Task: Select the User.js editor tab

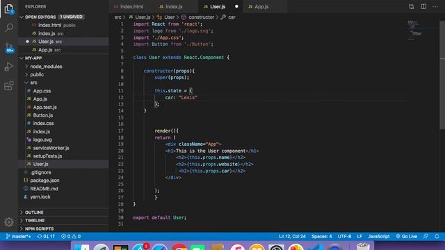Action: coord(220,6)
